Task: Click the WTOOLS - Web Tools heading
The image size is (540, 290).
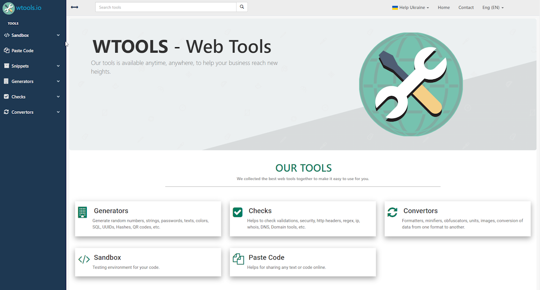Action: pos(182,46)
